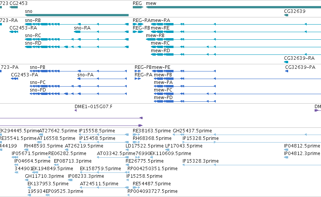This screenshot has width=321, height=197.
Task: Click the mew-RC transcript label
Action: tap(160, 43)
